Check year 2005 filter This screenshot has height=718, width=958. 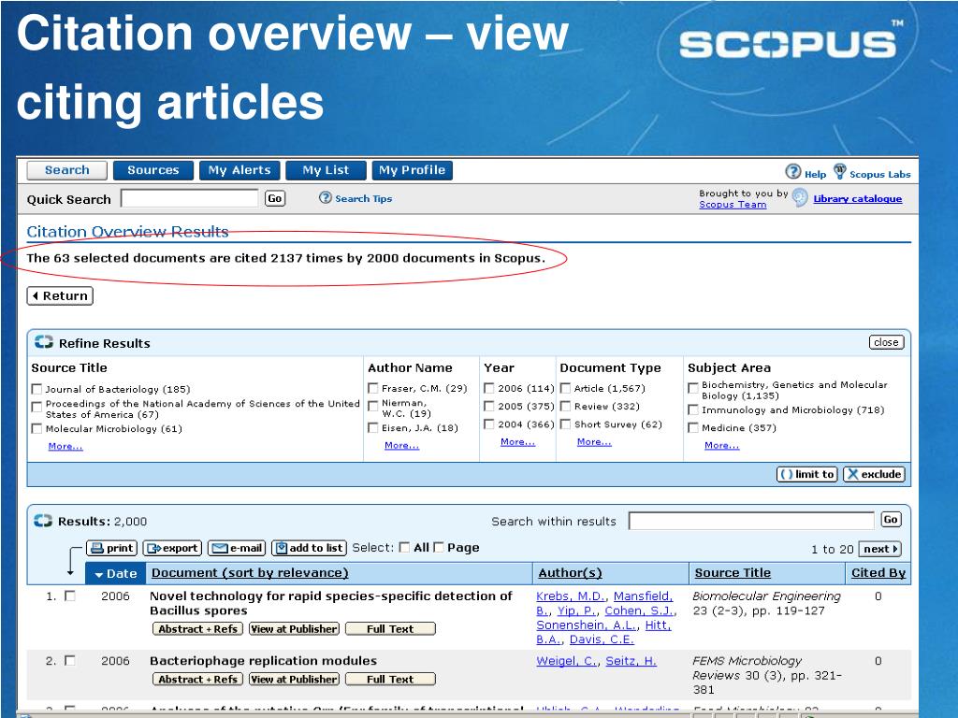488,407
